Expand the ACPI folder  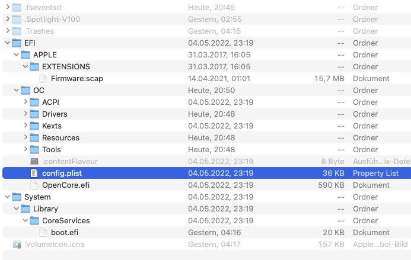[x=26, y=102]
